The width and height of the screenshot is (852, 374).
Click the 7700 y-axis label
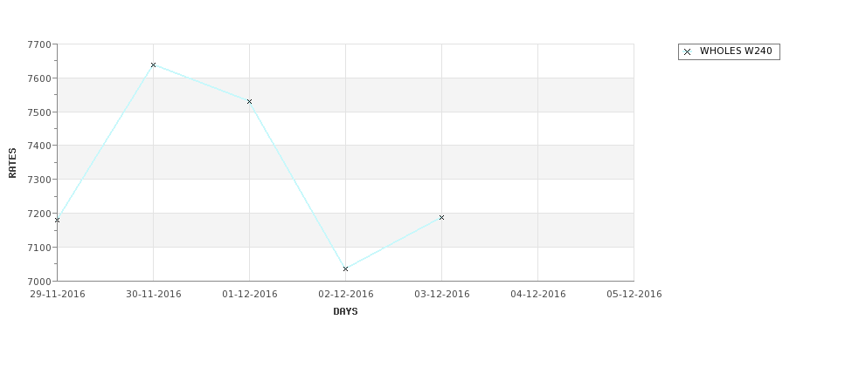39,44
